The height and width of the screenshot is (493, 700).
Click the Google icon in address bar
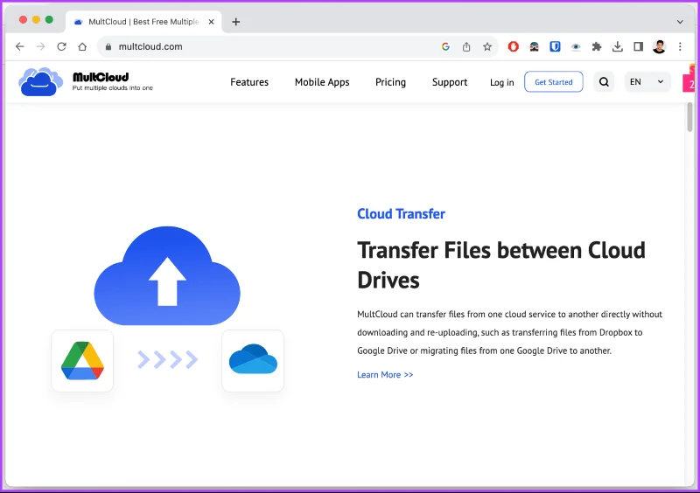445,46
